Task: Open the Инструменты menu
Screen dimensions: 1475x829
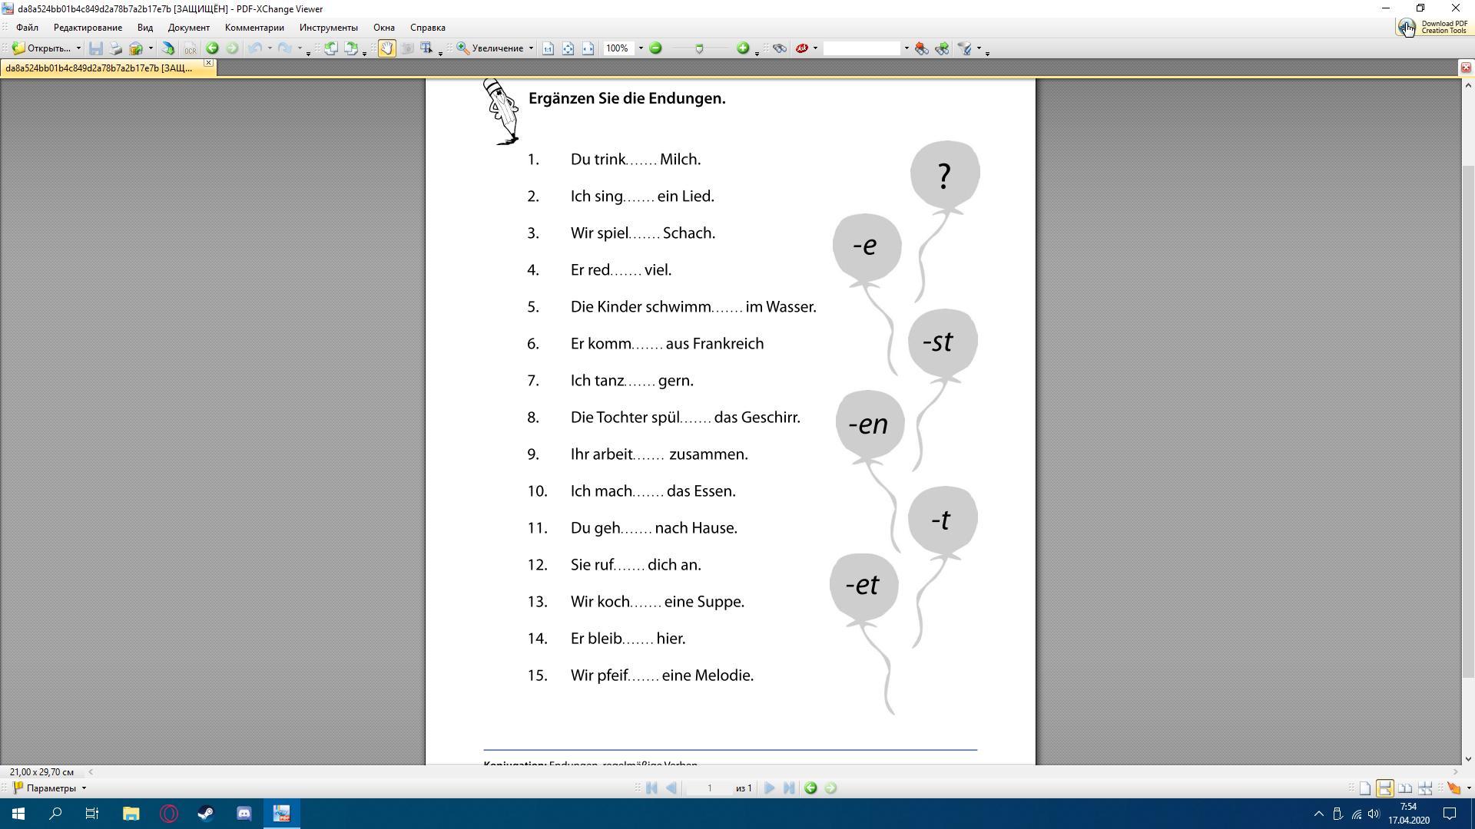Action: pyautogui.click(x=328, y=28)
